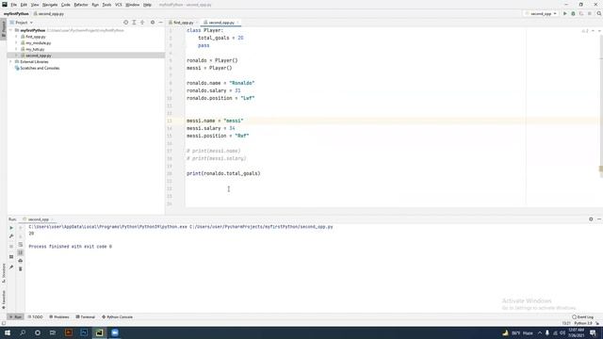Run second_app with the green toolbar Run icon
Viewport: 603px width, 339px height.
[565, 13]
